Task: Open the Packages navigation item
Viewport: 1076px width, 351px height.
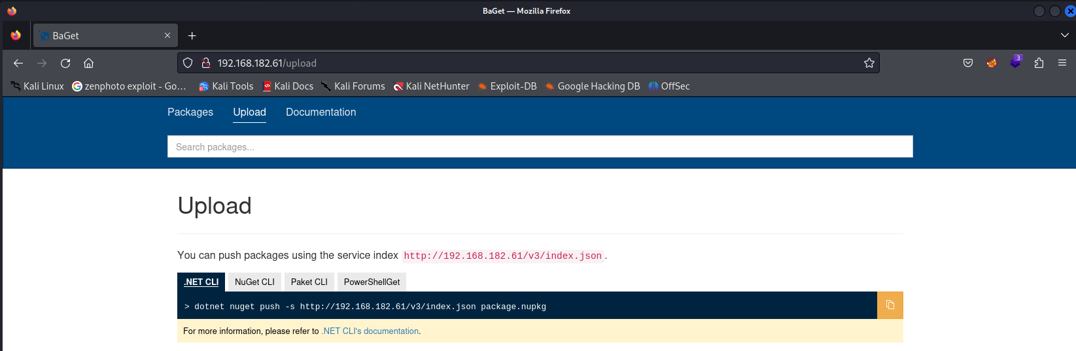Action: [x=190, y=112]
